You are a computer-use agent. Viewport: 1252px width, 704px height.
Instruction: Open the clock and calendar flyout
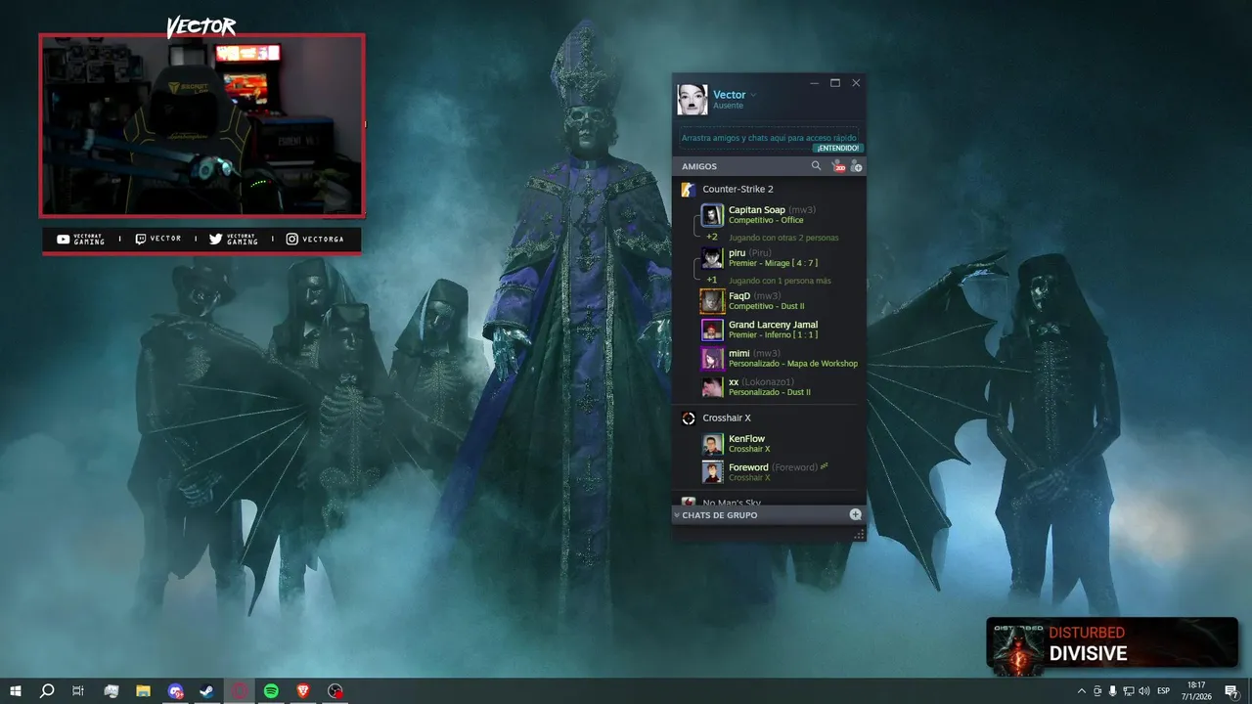1195,690
